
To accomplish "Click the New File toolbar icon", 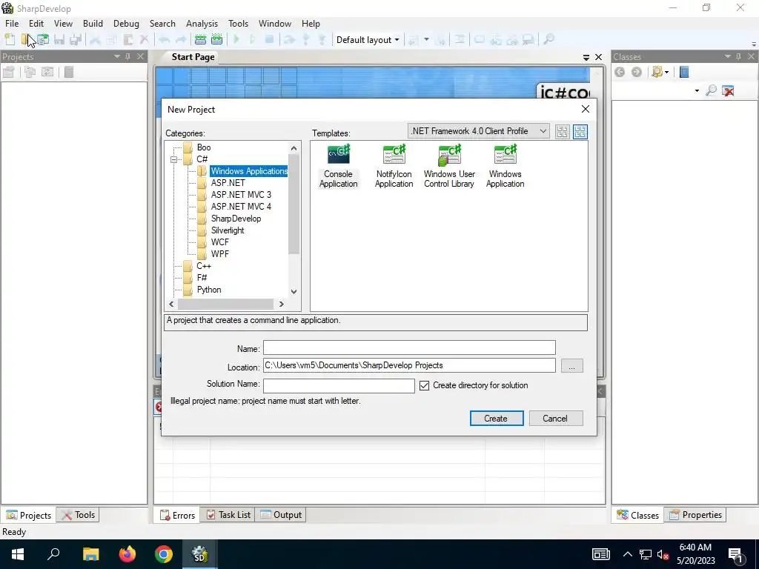I will [x=10, y=40].
